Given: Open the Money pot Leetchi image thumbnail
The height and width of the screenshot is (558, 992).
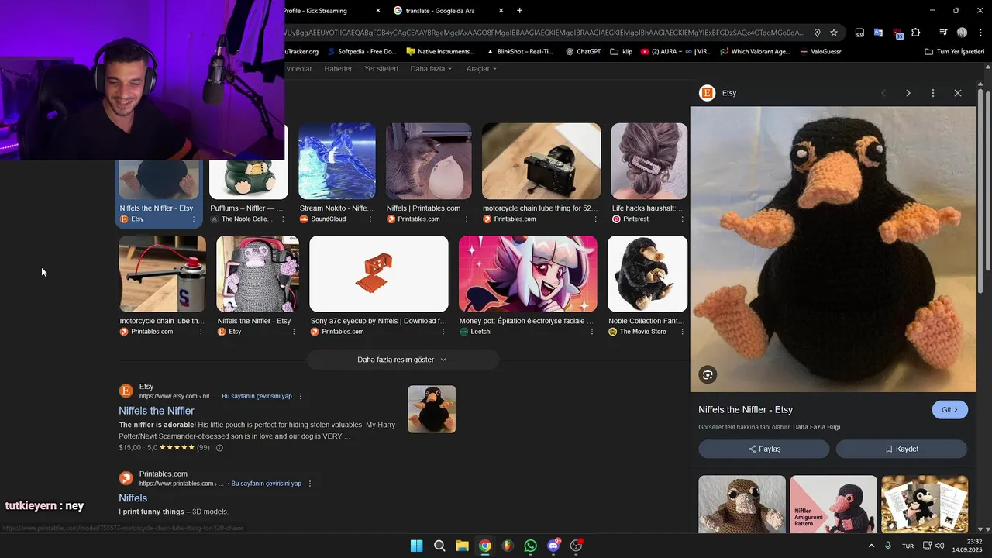Looking at the screenshot, I should pyautogui.click(x=528, y=274).
